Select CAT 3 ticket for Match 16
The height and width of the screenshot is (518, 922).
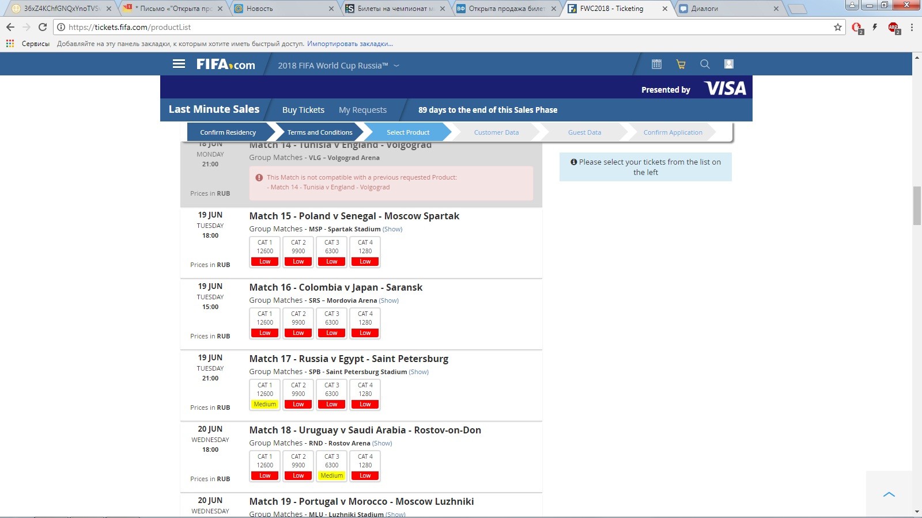coord(332,323)
